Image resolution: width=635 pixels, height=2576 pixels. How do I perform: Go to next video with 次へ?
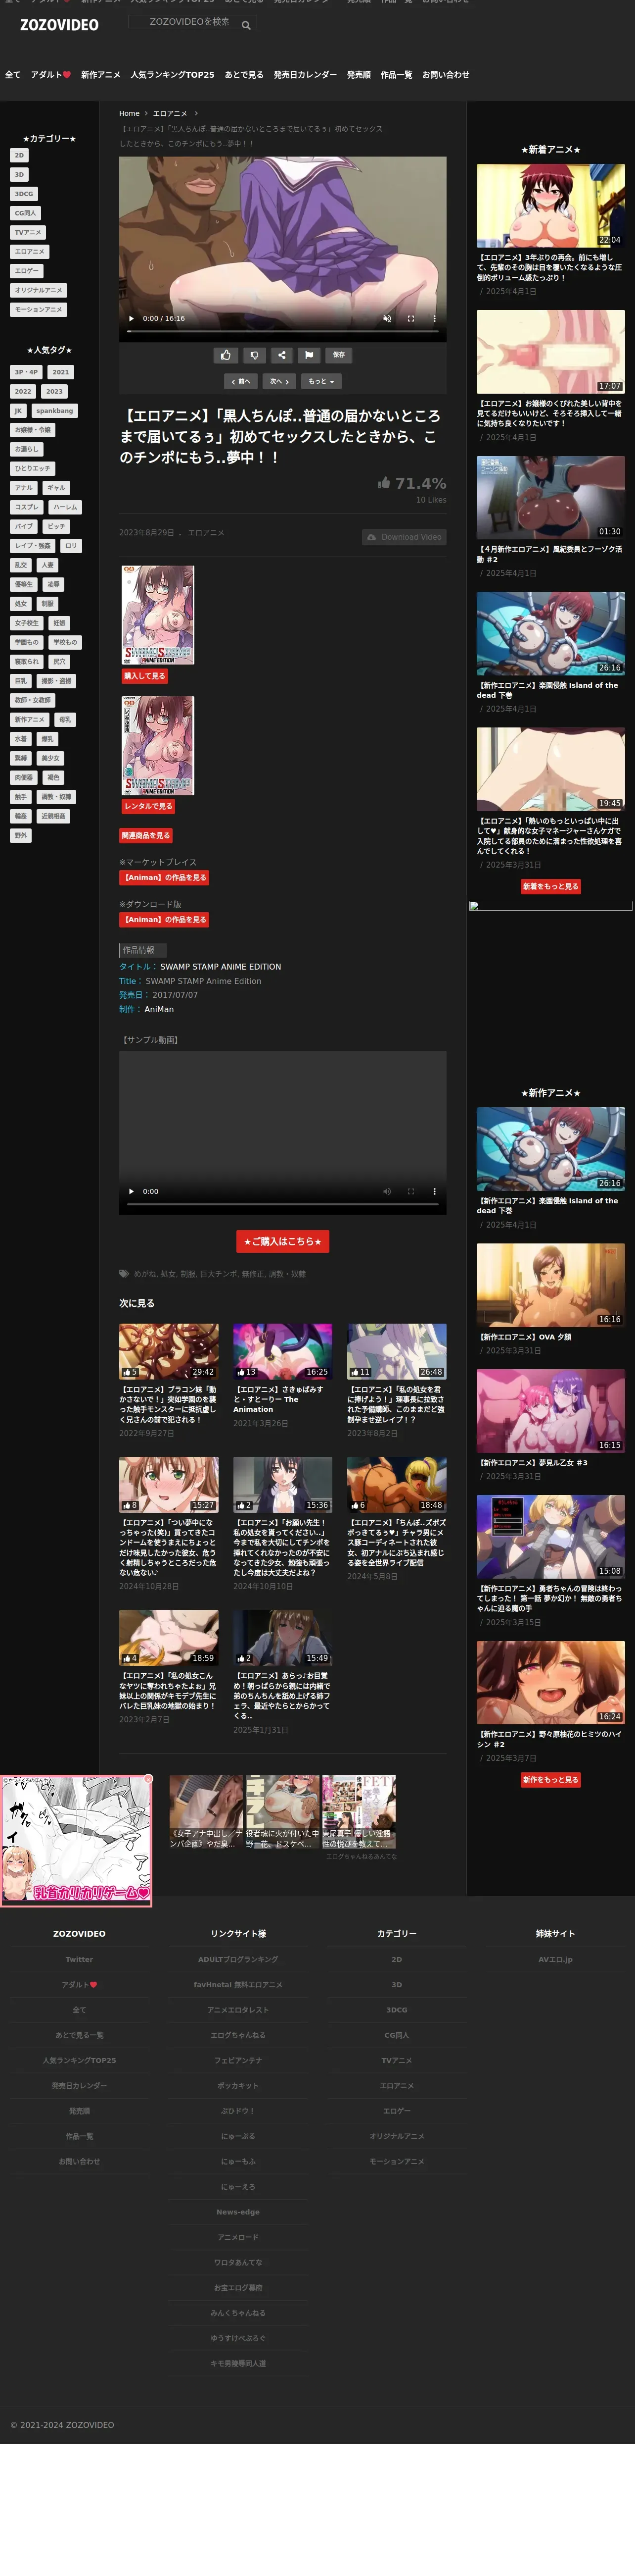pyautogui.click(x=279, y=381)
